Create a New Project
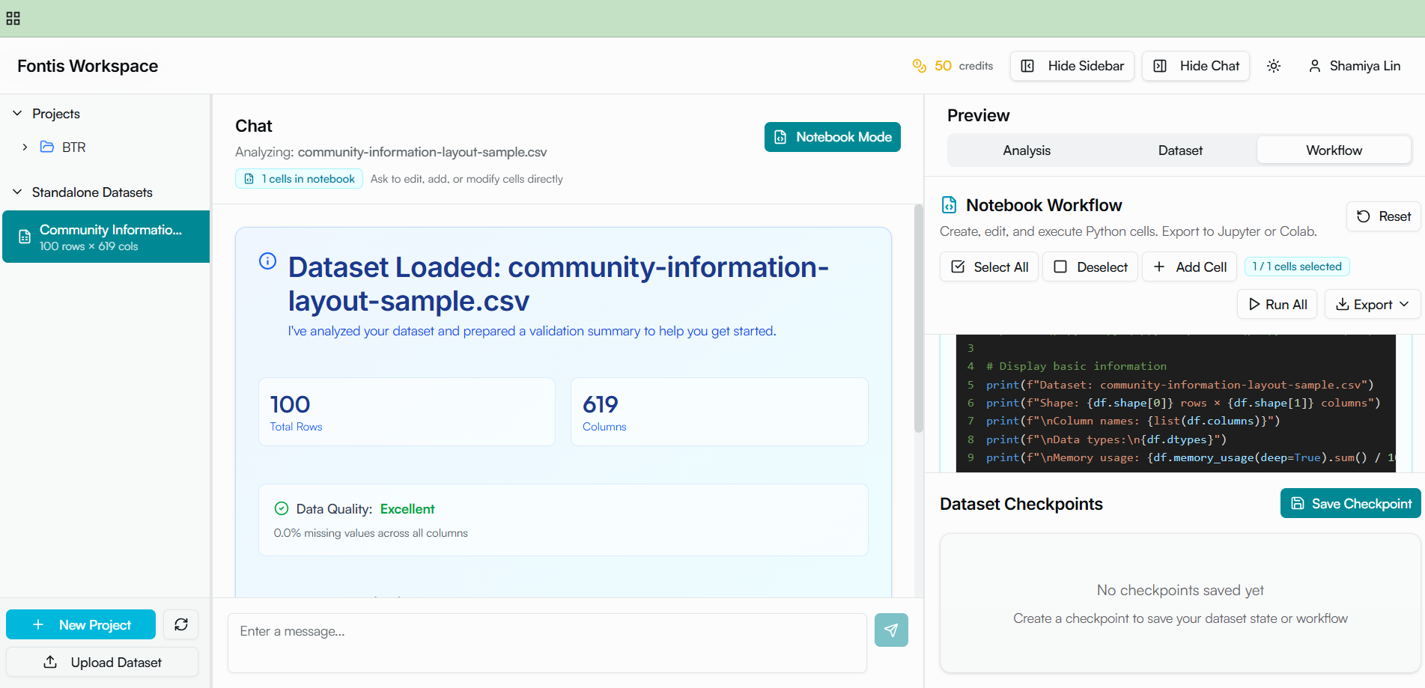This screenshot has height=688, width=1425. [x=80, y=624]
